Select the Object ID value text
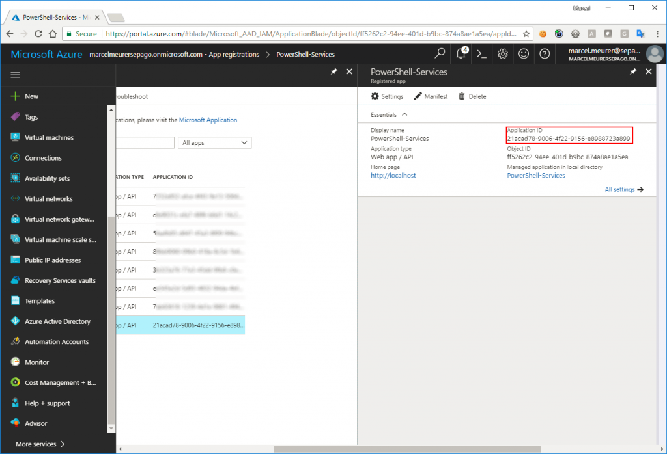The height and width of the screenshot is (454, 667). coord(567,157)
